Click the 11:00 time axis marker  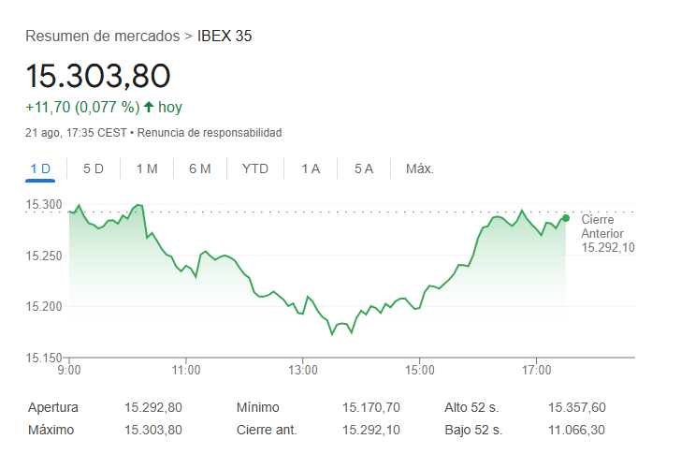click(x=186, y=370)
